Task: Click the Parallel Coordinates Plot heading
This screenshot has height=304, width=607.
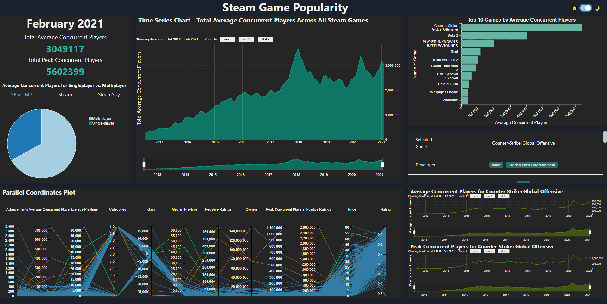Action: [x=39, y=192]
